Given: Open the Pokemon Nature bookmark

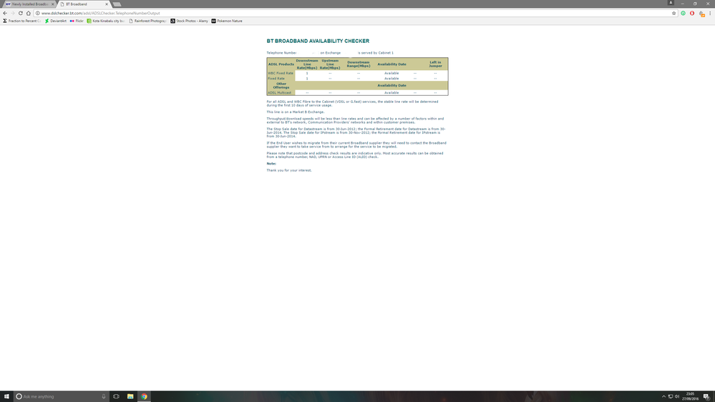Looking at the screenshot, I should tap(227, 21).
